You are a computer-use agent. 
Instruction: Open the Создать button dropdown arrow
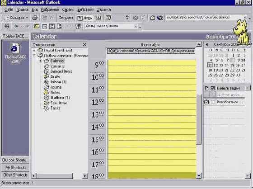coord(27,18)
